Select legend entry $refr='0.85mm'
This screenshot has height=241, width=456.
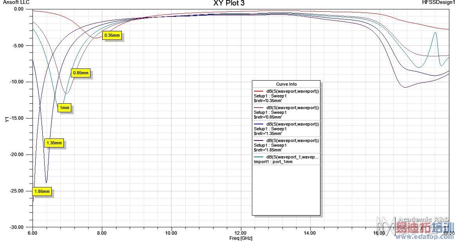(286, 112)
